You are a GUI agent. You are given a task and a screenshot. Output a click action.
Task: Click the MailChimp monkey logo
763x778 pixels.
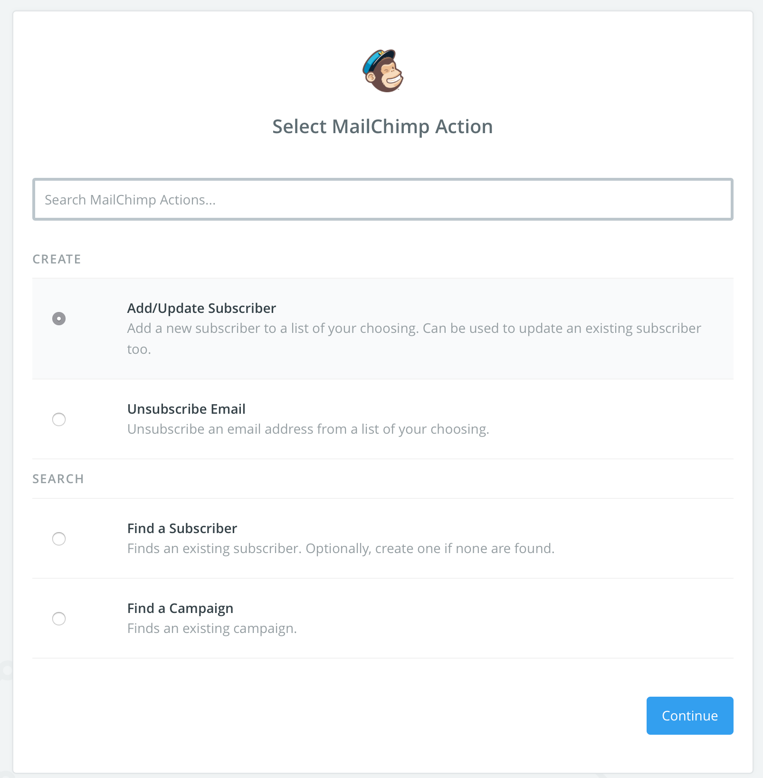pos(383,70)
